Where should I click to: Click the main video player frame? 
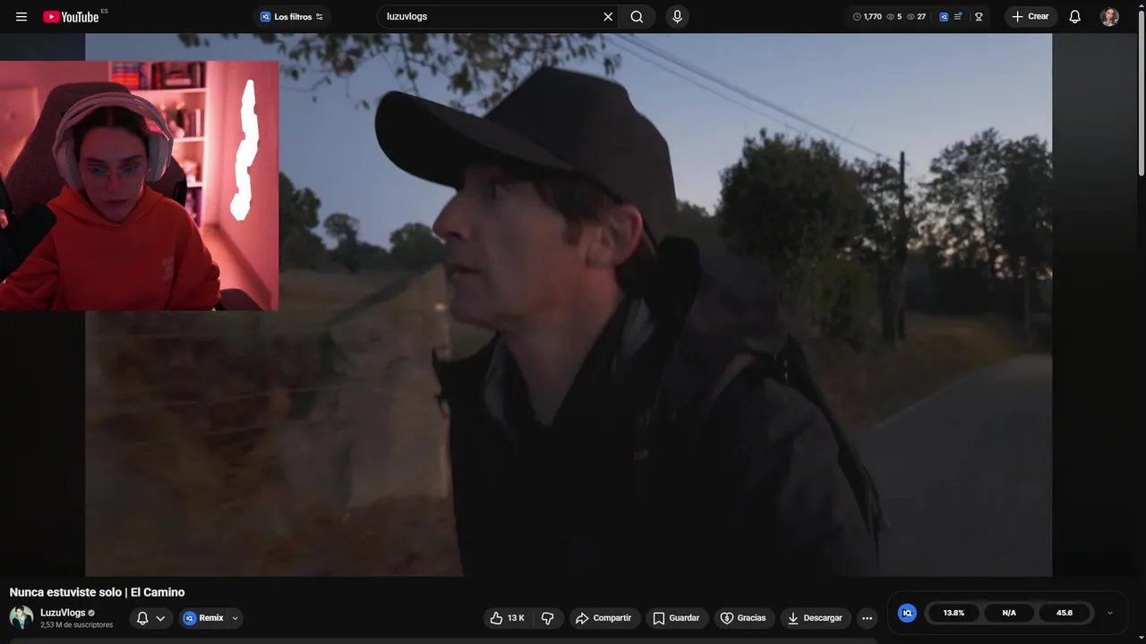[x=569, y=305]
